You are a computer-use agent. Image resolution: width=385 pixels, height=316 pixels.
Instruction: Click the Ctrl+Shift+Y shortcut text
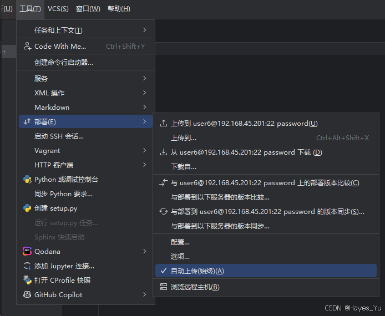tap(125, 47)
